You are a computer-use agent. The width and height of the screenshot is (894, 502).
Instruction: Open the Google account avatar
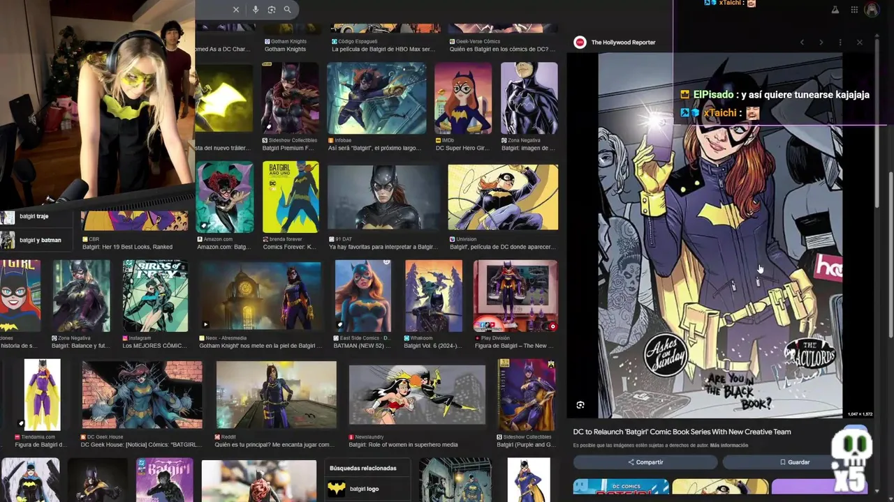[x=872, y=10]
